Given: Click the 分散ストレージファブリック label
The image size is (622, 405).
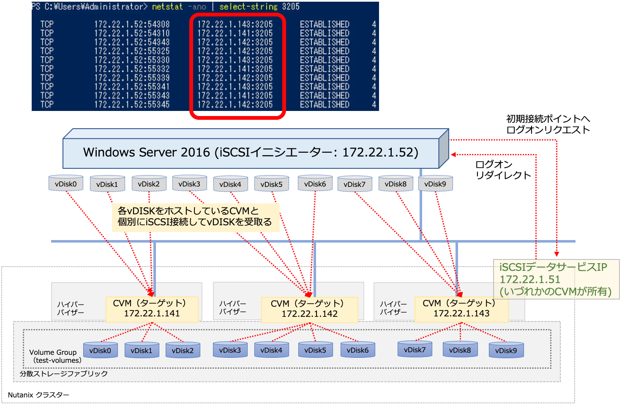Looking at the screenshot, I should click(x=64, y=374).
